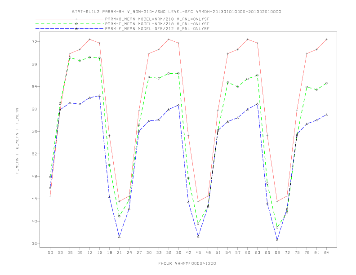Click the x-axis tick label 75

[297, 253]
